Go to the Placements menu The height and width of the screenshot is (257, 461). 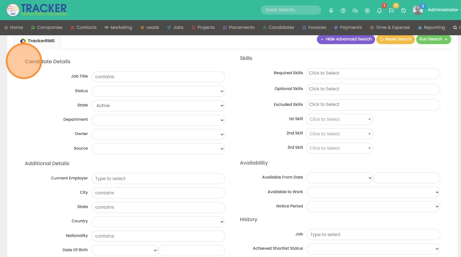239,27
